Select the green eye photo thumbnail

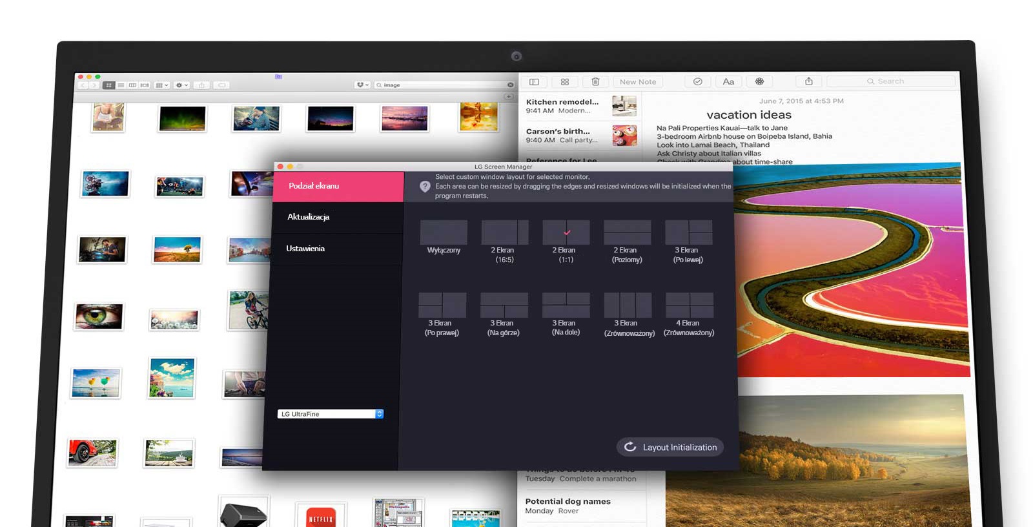99,316
